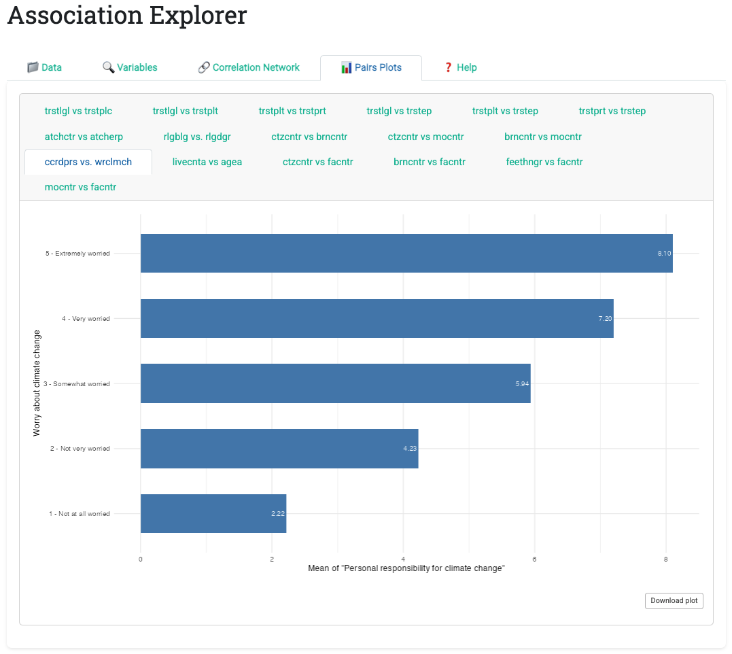Click the Extremely worried bar (8.10)
The width and height of the screenshot is (732, 654).
coord(406,254)
